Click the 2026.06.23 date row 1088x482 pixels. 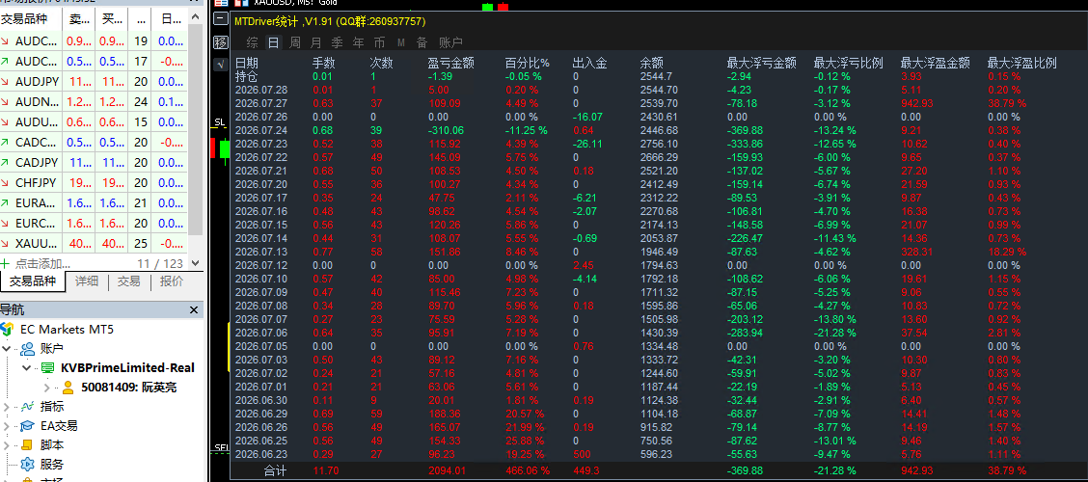click(x=260, y=454)
